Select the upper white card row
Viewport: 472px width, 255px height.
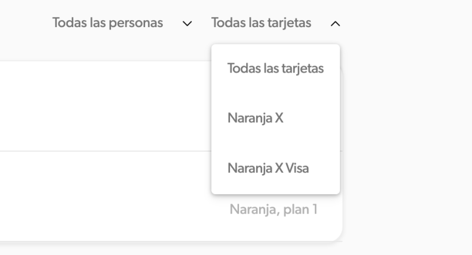[x=106, y=106]
